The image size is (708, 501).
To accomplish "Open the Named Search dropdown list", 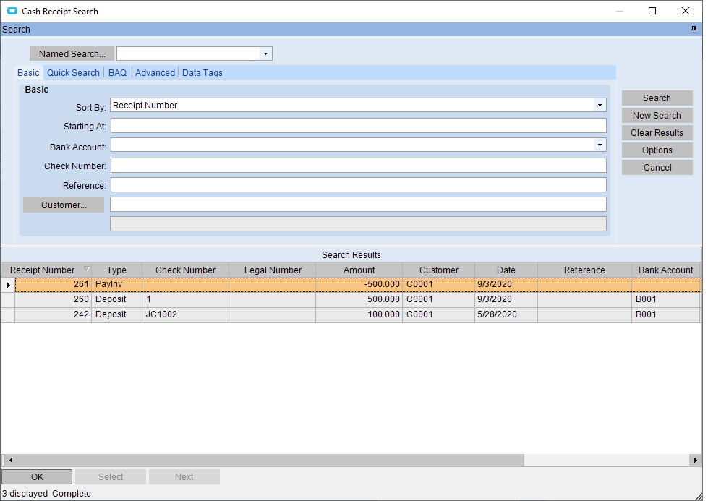I will point(265,53).
